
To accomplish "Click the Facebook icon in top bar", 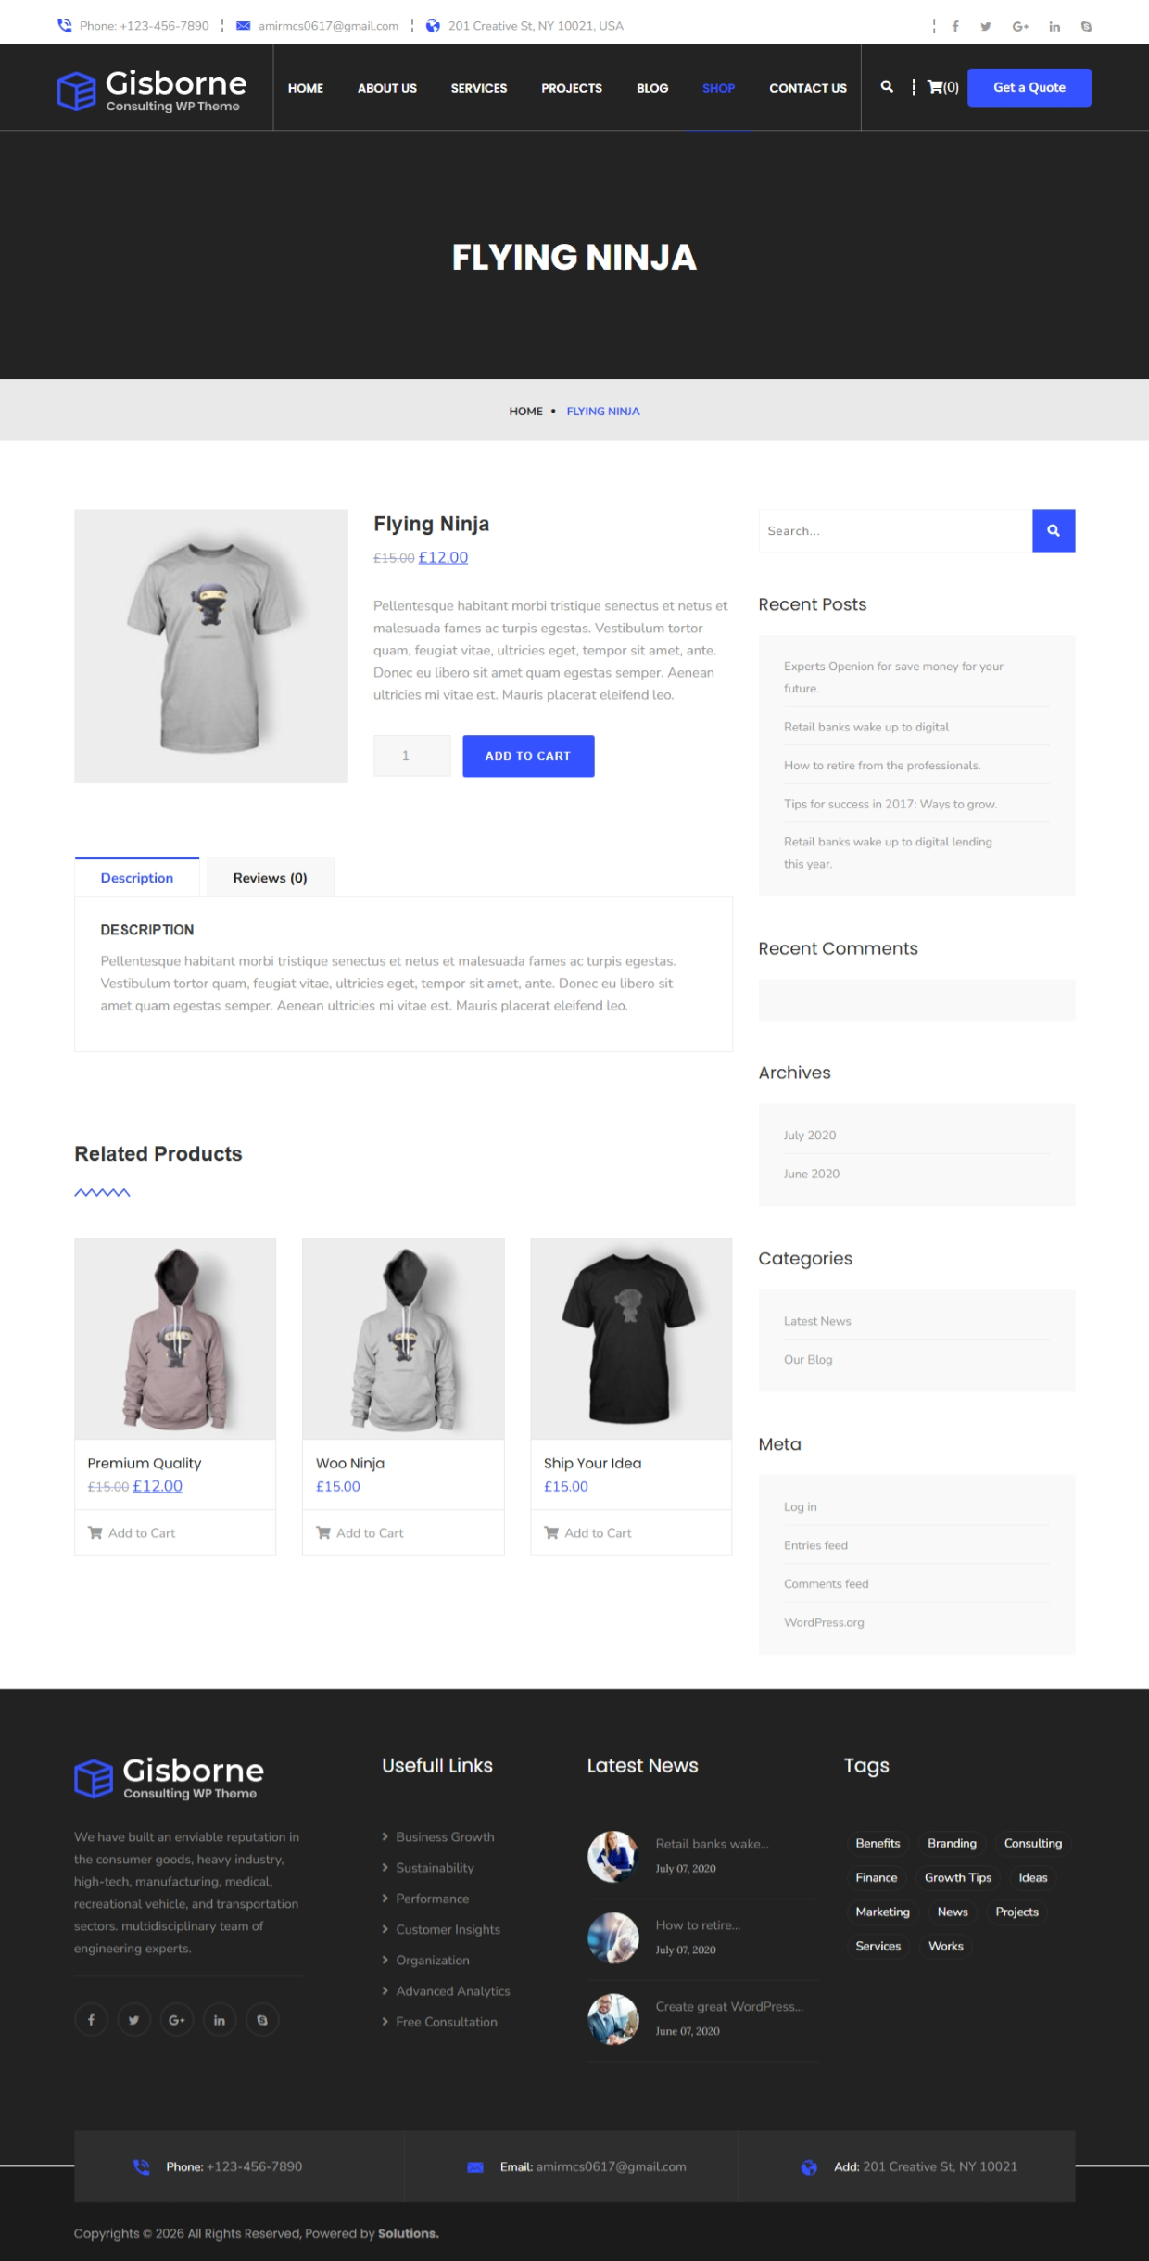I will point(955,26).
